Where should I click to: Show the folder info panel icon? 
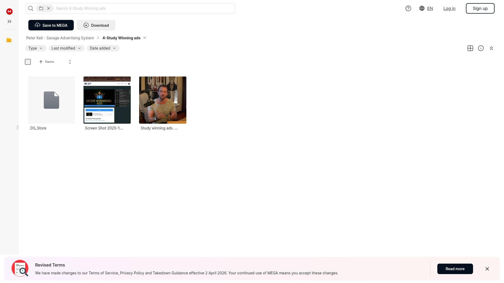tap(481, 48)
